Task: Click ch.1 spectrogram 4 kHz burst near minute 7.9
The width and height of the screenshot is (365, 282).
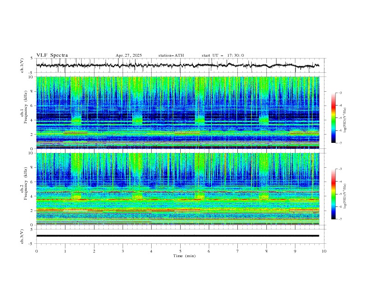Action: [264, 120]
